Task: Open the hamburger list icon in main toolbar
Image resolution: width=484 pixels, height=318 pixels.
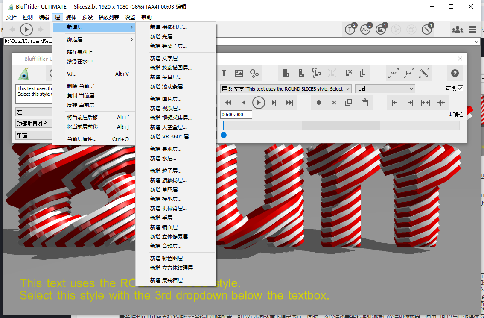Action: pos(473,29)
